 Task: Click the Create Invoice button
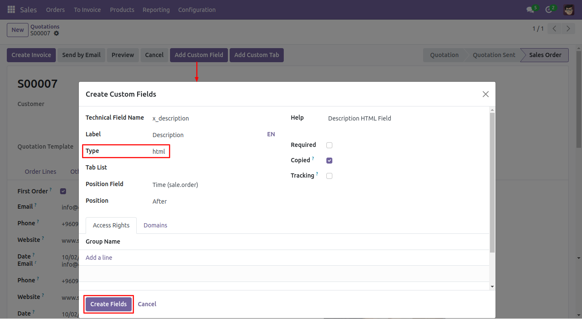coord(31,55)
